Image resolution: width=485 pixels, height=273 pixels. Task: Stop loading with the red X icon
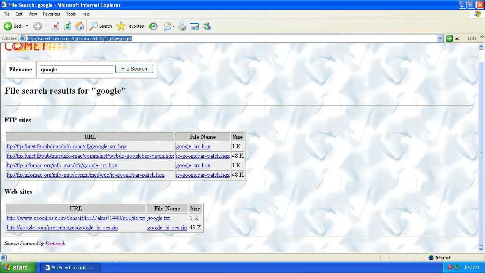tap(55, 26)
